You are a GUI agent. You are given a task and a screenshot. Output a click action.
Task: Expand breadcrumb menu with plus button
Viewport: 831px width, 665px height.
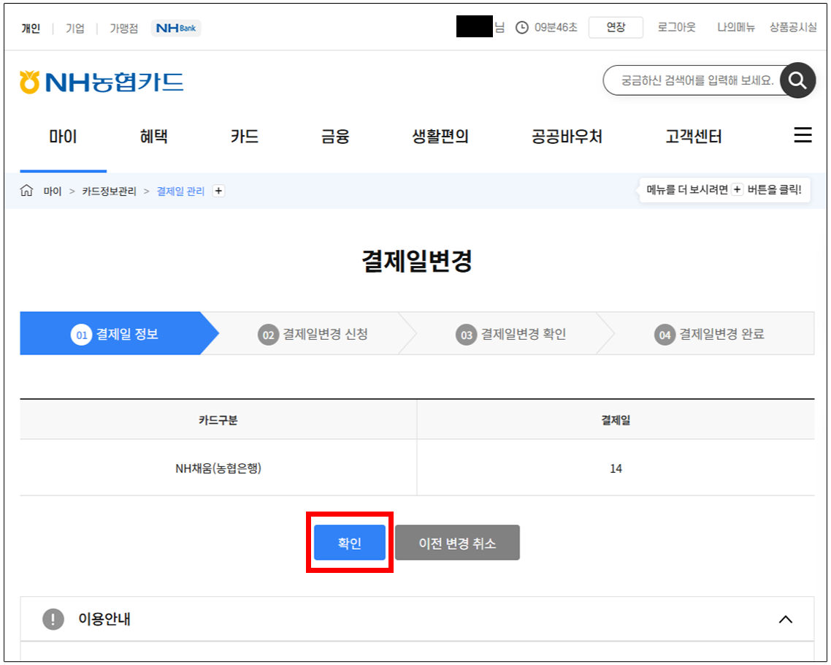[218, 191]
